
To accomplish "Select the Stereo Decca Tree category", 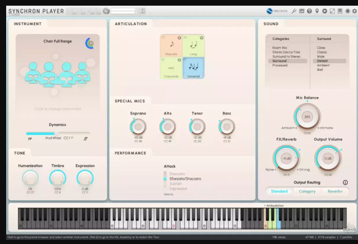I will pyautogui.click(x=286, y=52).
